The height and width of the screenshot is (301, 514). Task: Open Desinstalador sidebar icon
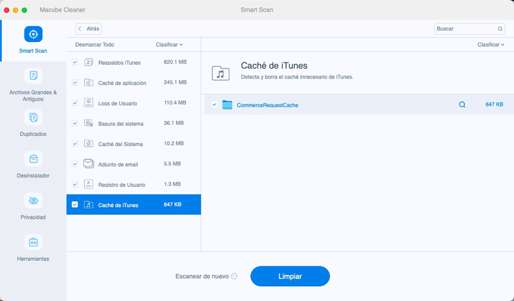pos(33,159)
